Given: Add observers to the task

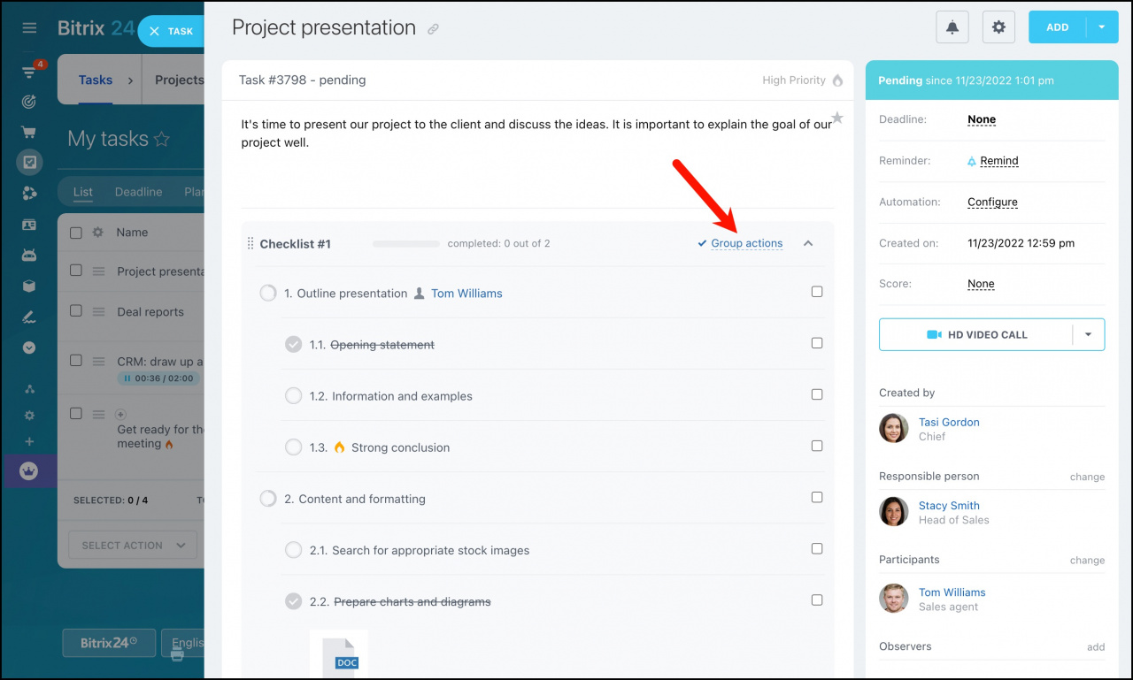Looking at the screenshot, I should click(1096, 647).
